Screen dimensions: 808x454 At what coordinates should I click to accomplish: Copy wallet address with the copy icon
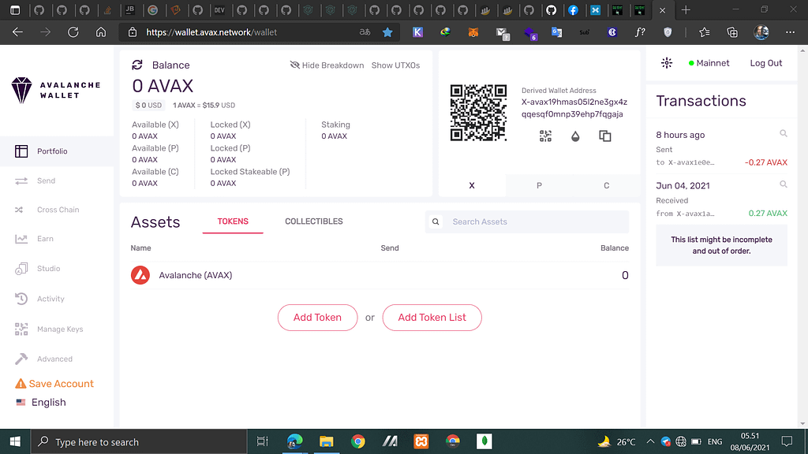coord(605,136)
